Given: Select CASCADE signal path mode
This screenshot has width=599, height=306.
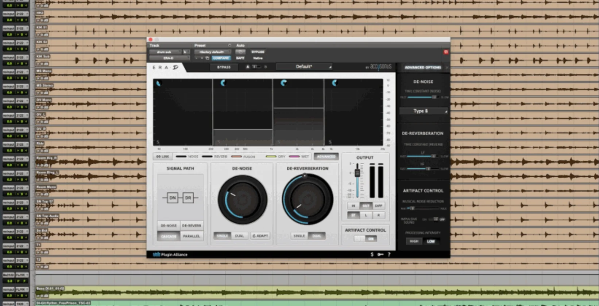Looking at the screenshot, I should click(169, 236).
